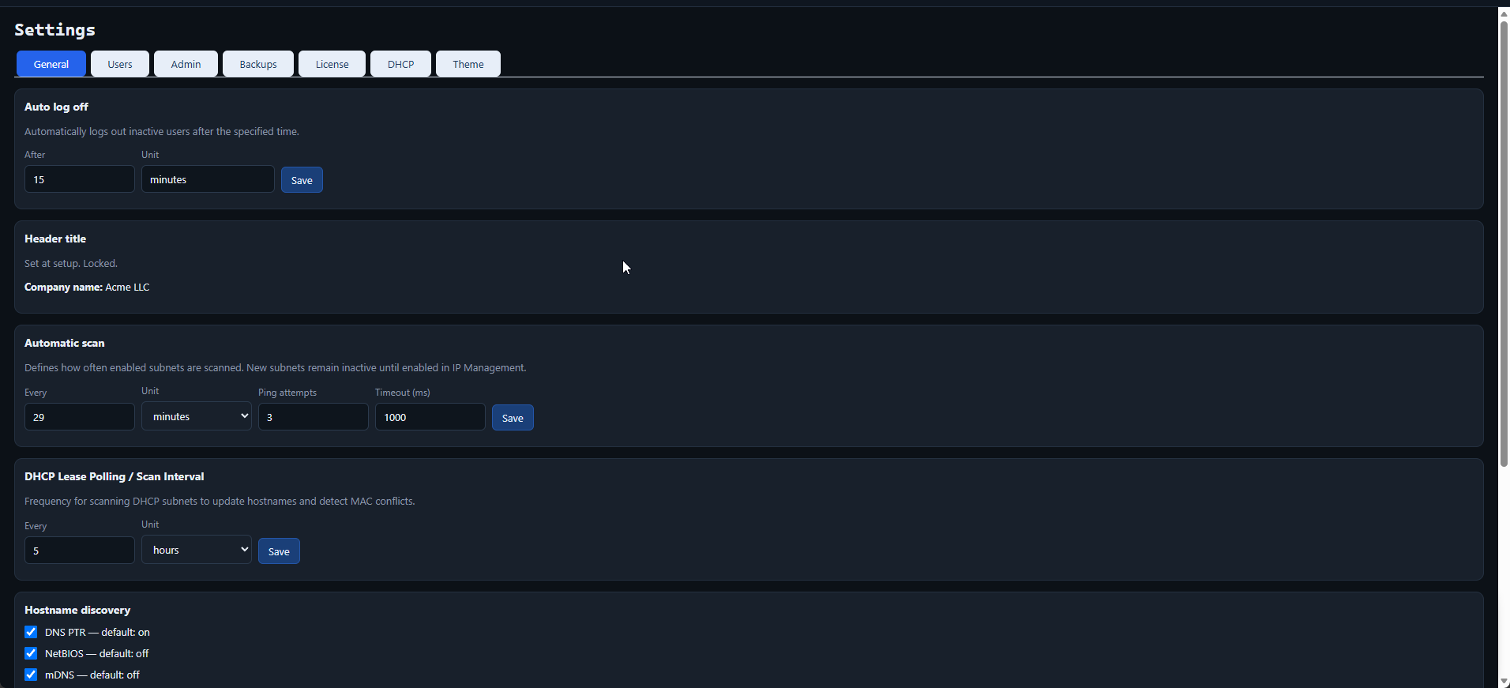
Task: Save the DHCP Lease Polling interval
Action: tap(279, 551)
